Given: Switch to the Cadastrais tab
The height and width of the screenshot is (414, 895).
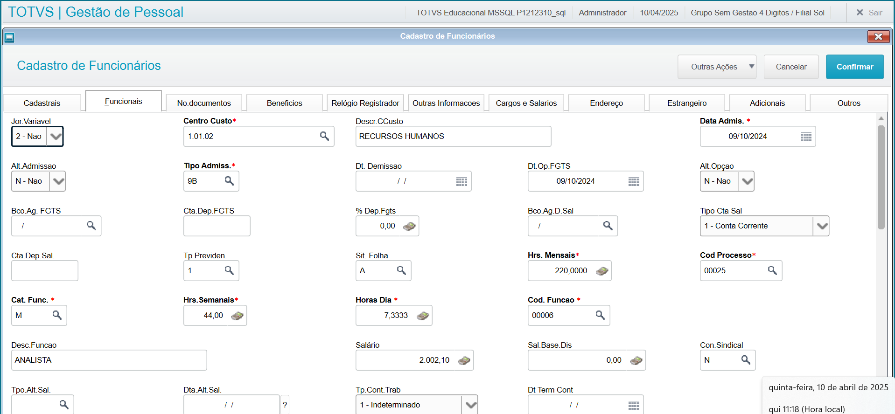Looking at the screenshot, I should pos(42,103).
